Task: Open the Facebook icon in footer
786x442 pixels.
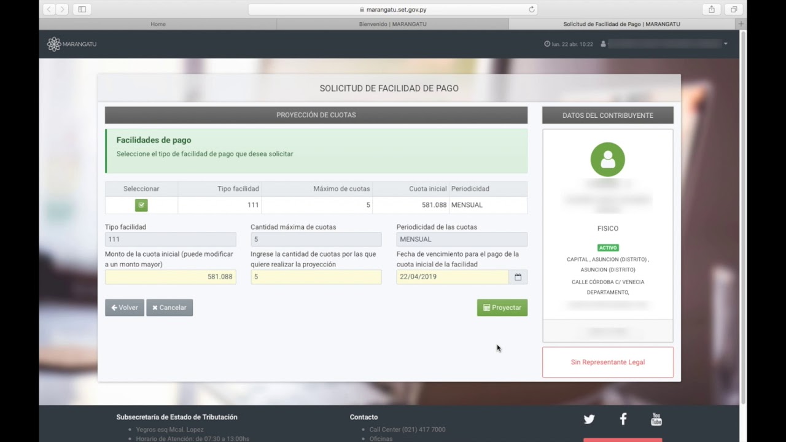Action: [x=623, y=419]
